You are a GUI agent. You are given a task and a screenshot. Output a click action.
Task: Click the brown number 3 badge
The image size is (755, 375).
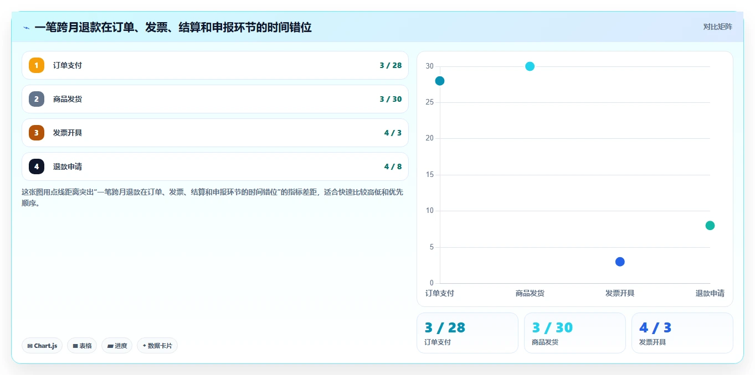(37, 133)
